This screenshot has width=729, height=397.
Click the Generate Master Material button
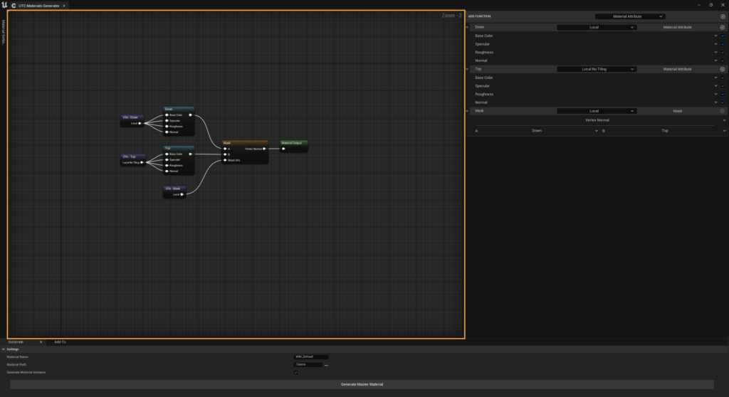point(362,384)
